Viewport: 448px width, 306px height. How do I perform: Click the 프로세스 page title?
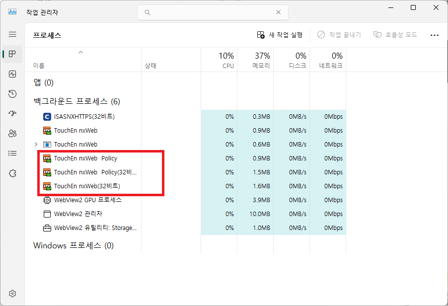coord(47,35)
